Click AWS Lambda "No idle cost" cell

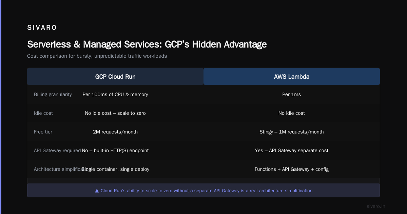pos(292,113)
